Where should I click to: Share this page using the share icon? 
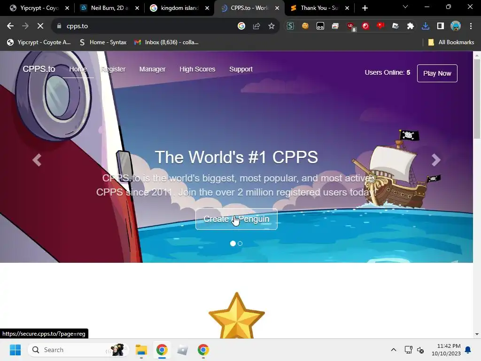[256, 26]
